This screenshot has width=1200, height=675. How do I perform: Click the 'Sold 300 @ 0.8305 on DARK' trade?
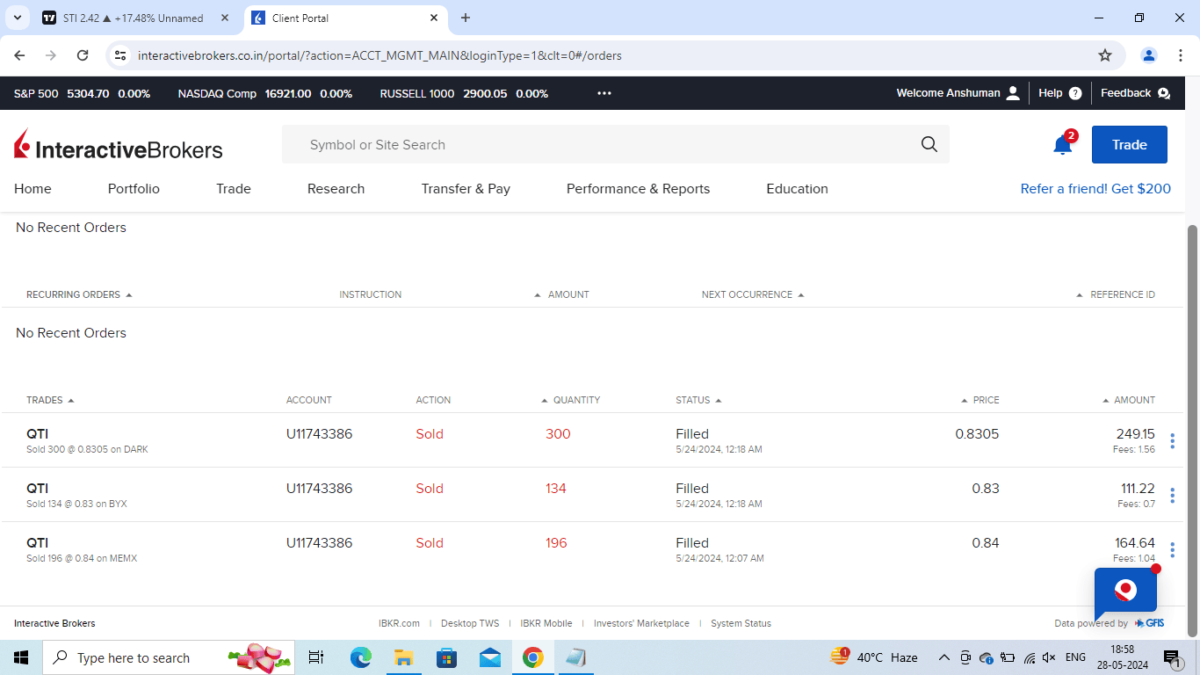(x=87, y=449)
